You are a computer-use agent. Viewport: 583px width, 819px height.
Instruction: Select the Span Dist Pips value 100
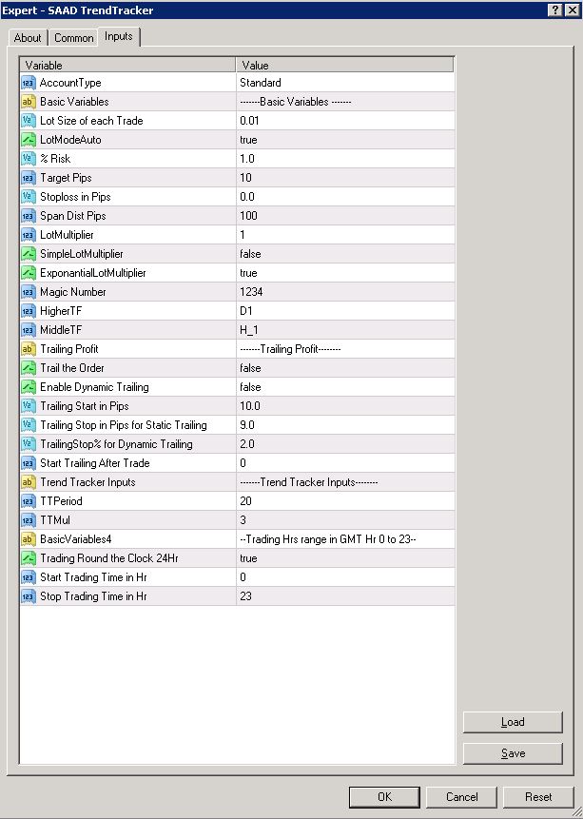click(x=248, y=216)
